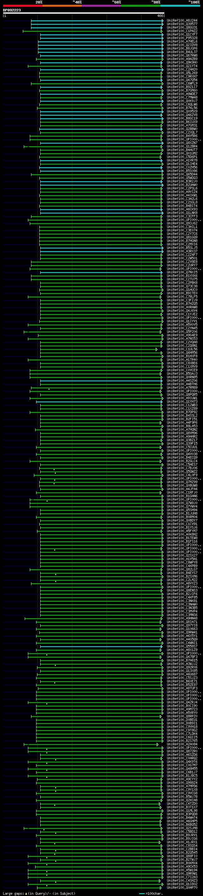The width and height of the screenshot is (203, 896).
Task: Select label UniRef100_A9AZB9
Action: 182,59
